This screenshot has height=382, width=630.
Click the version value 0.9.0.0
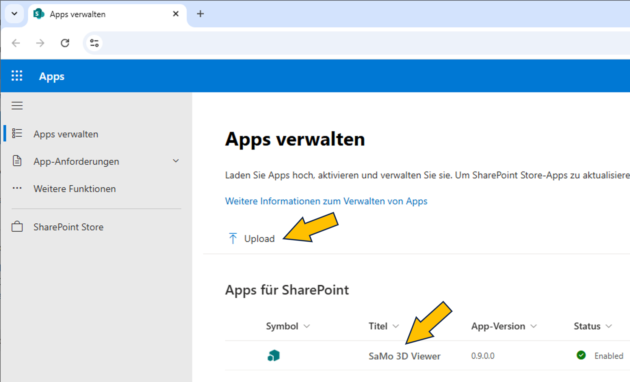click(x=483, y=356)
